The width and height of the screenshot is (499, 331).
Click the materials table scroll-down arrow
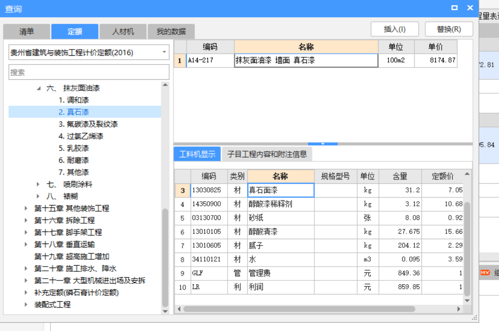pyautogui.click(x=467, y=301)
